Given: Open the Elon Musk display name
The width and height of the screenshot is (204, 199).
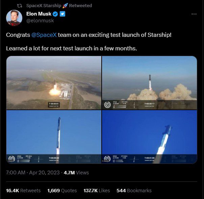Looking at the screenshot, I should tap(39, 14).
